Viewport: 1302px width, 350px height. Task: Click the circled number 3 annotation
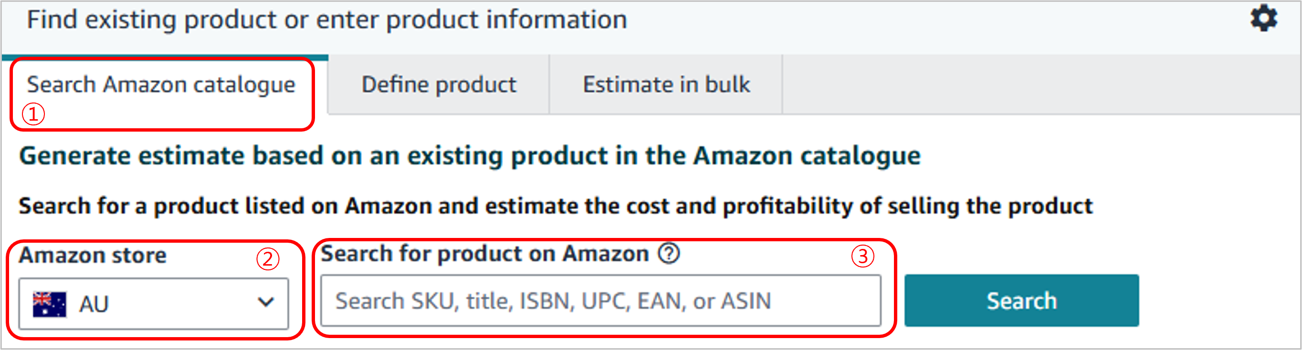[x=863, y=256]
